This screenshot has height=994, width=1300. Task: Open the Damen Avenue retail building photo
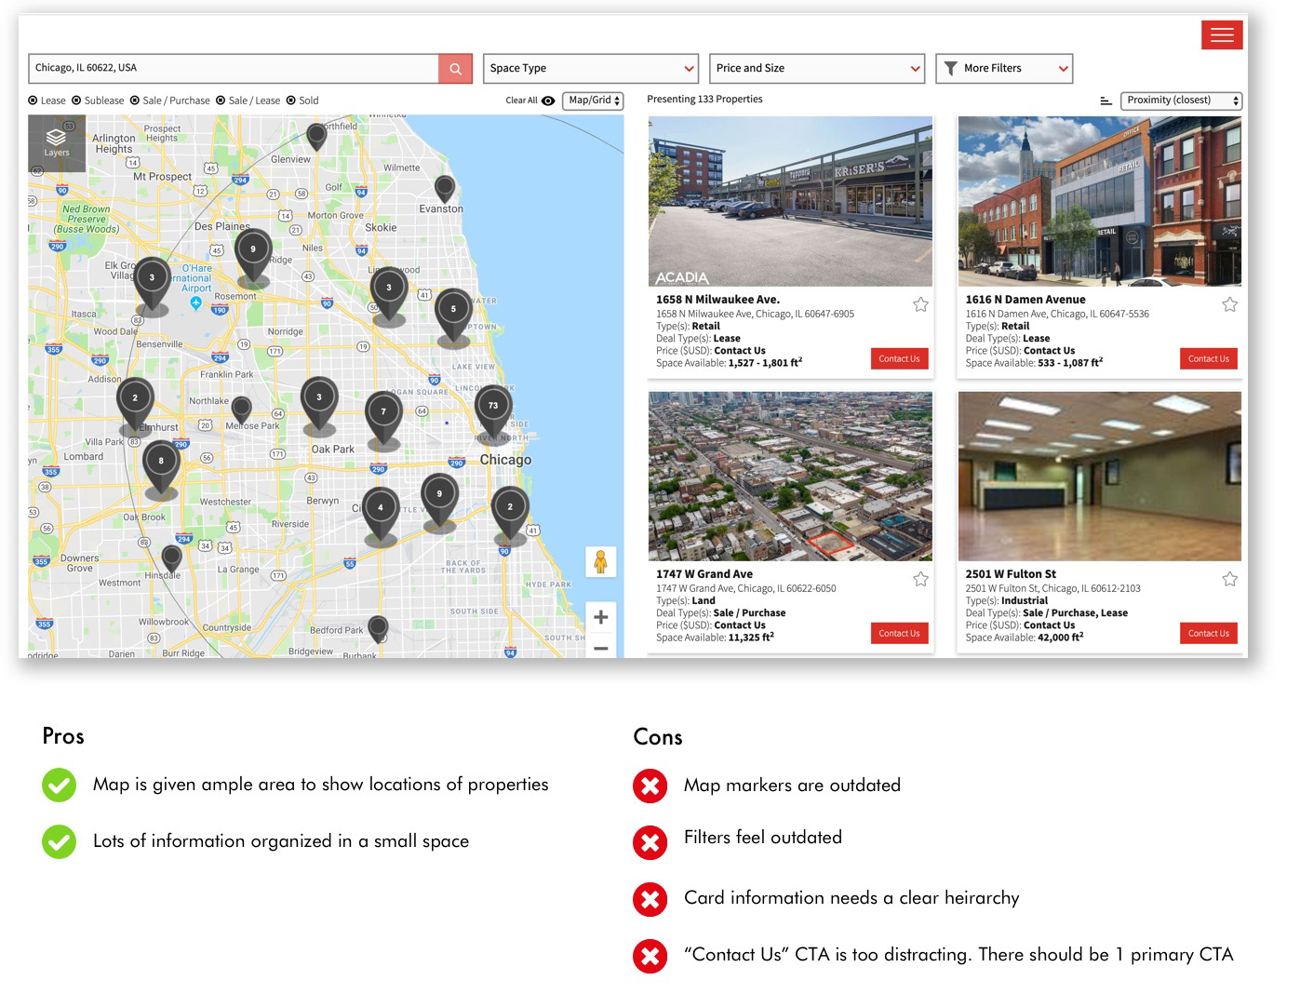[1099, 201]
